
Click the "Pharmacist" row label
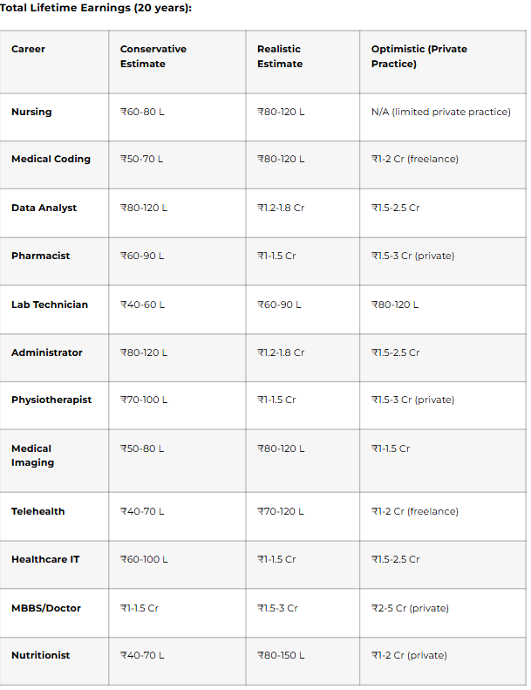click(40, 256)
